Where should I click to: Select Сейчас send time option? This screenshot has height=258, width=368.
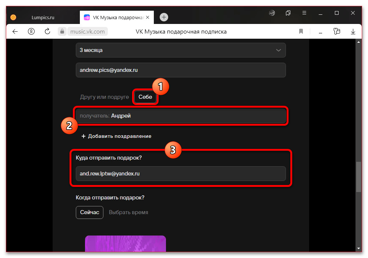[89, 212]
